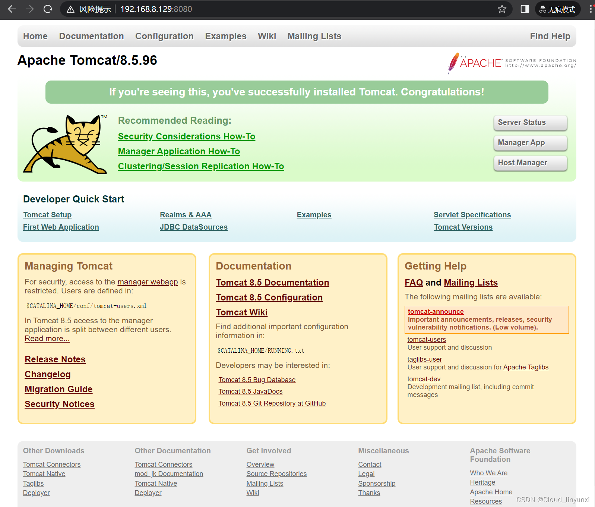Viewport: 595px width, 507px height.
Task: Bookmark this page with star icon
Action: [x=502, y=9]
